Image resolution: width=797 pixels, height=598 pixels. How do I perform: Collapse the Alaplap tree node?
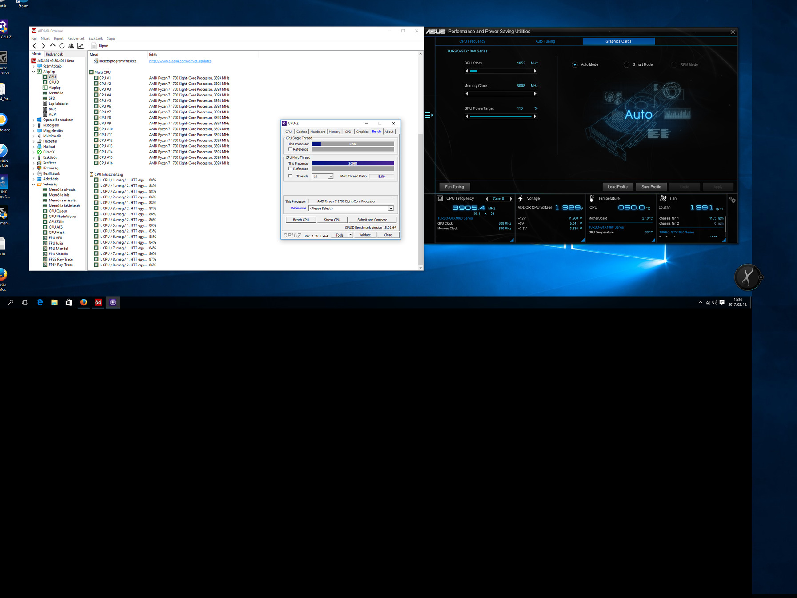point(33,72)
